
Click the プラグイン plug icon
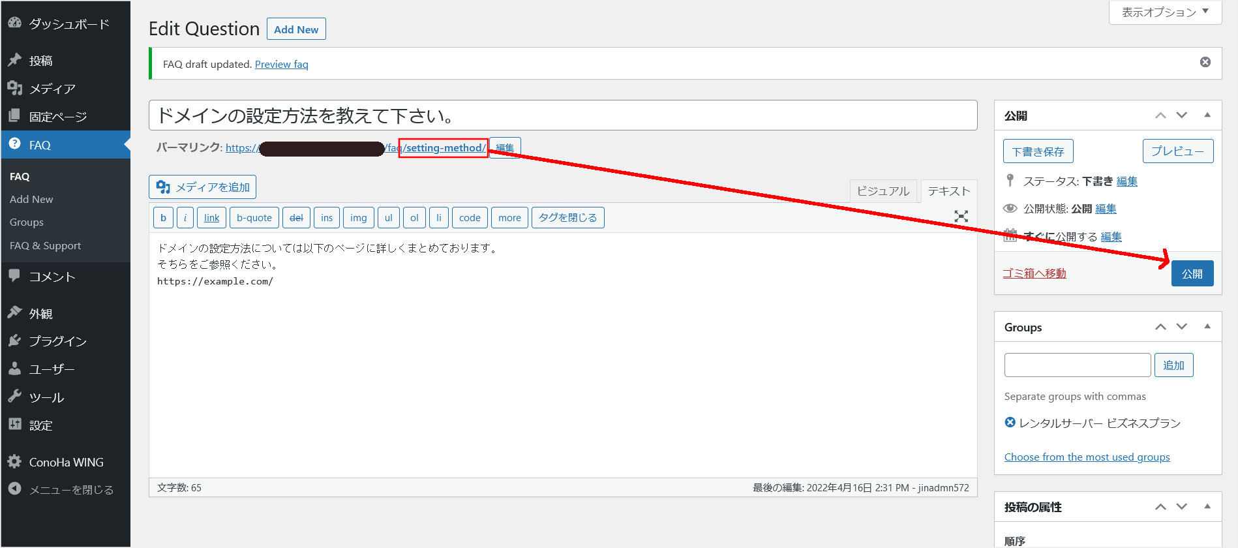[15, 341]
